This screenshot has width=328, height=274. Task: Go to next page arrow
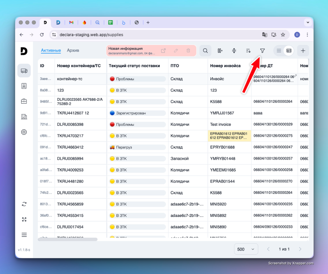300,249
